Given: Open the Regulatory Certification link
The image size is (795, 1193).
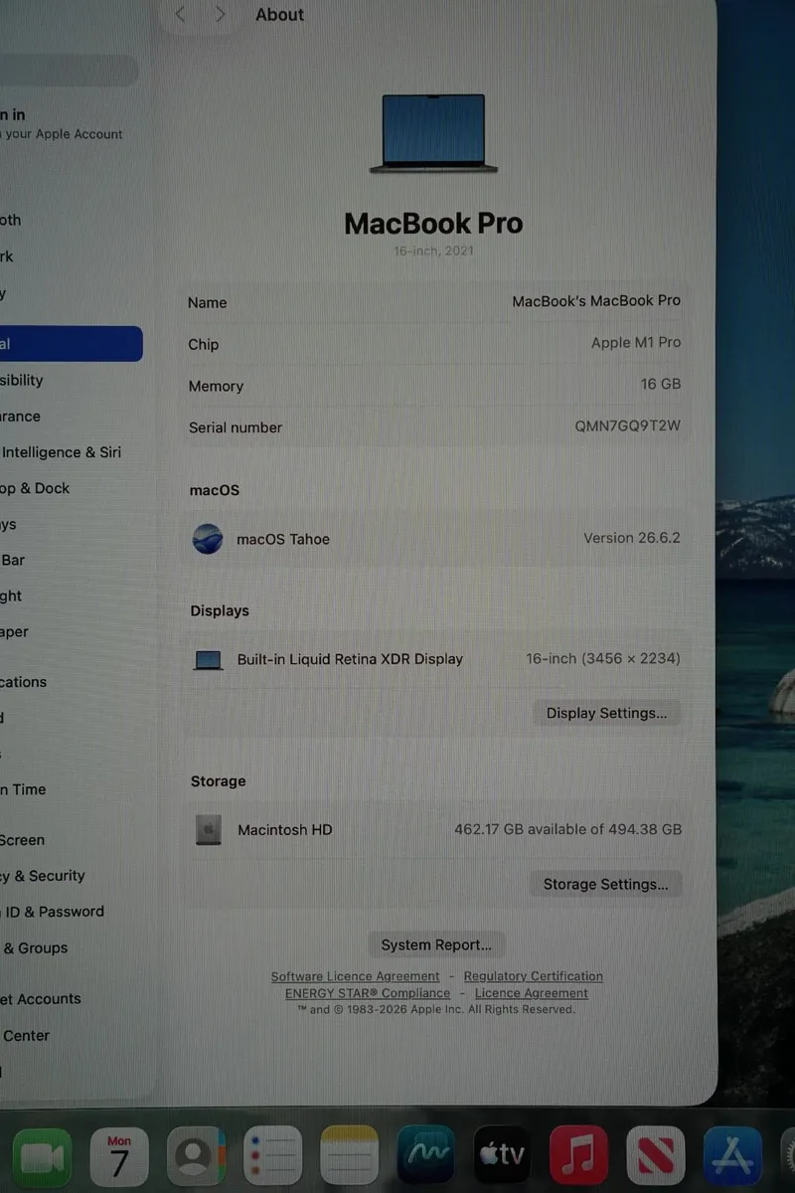Looking at the screenshot, I should pyautogui.click(x=533, y=976).
